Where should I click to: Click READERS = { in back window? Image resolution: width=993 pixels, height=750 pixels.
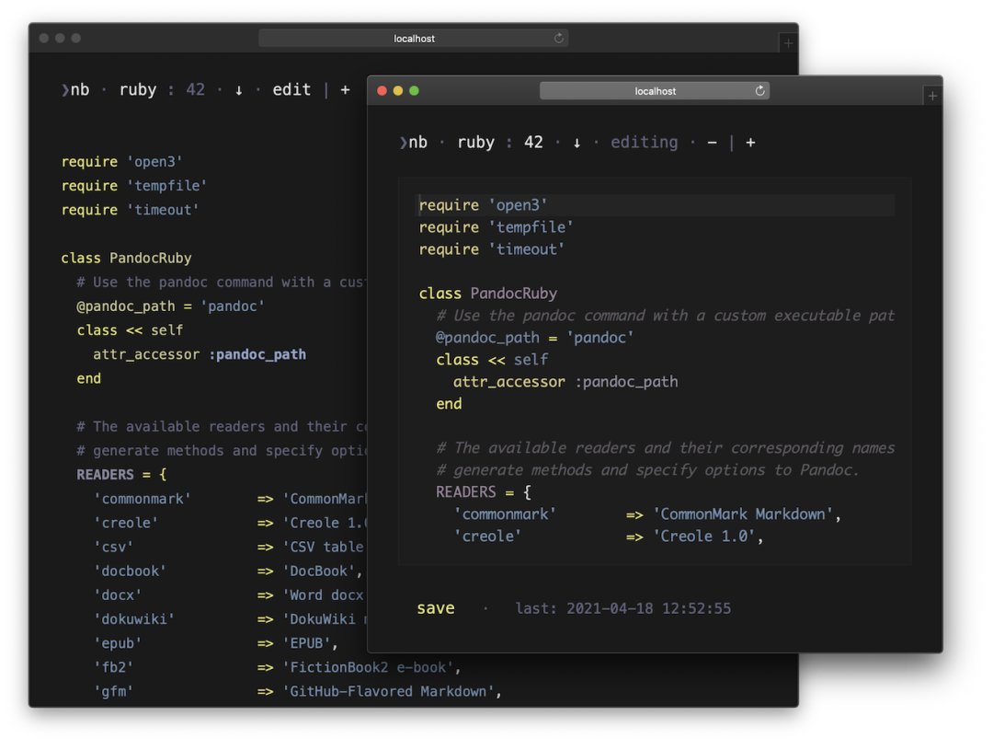tap(121, 475)
